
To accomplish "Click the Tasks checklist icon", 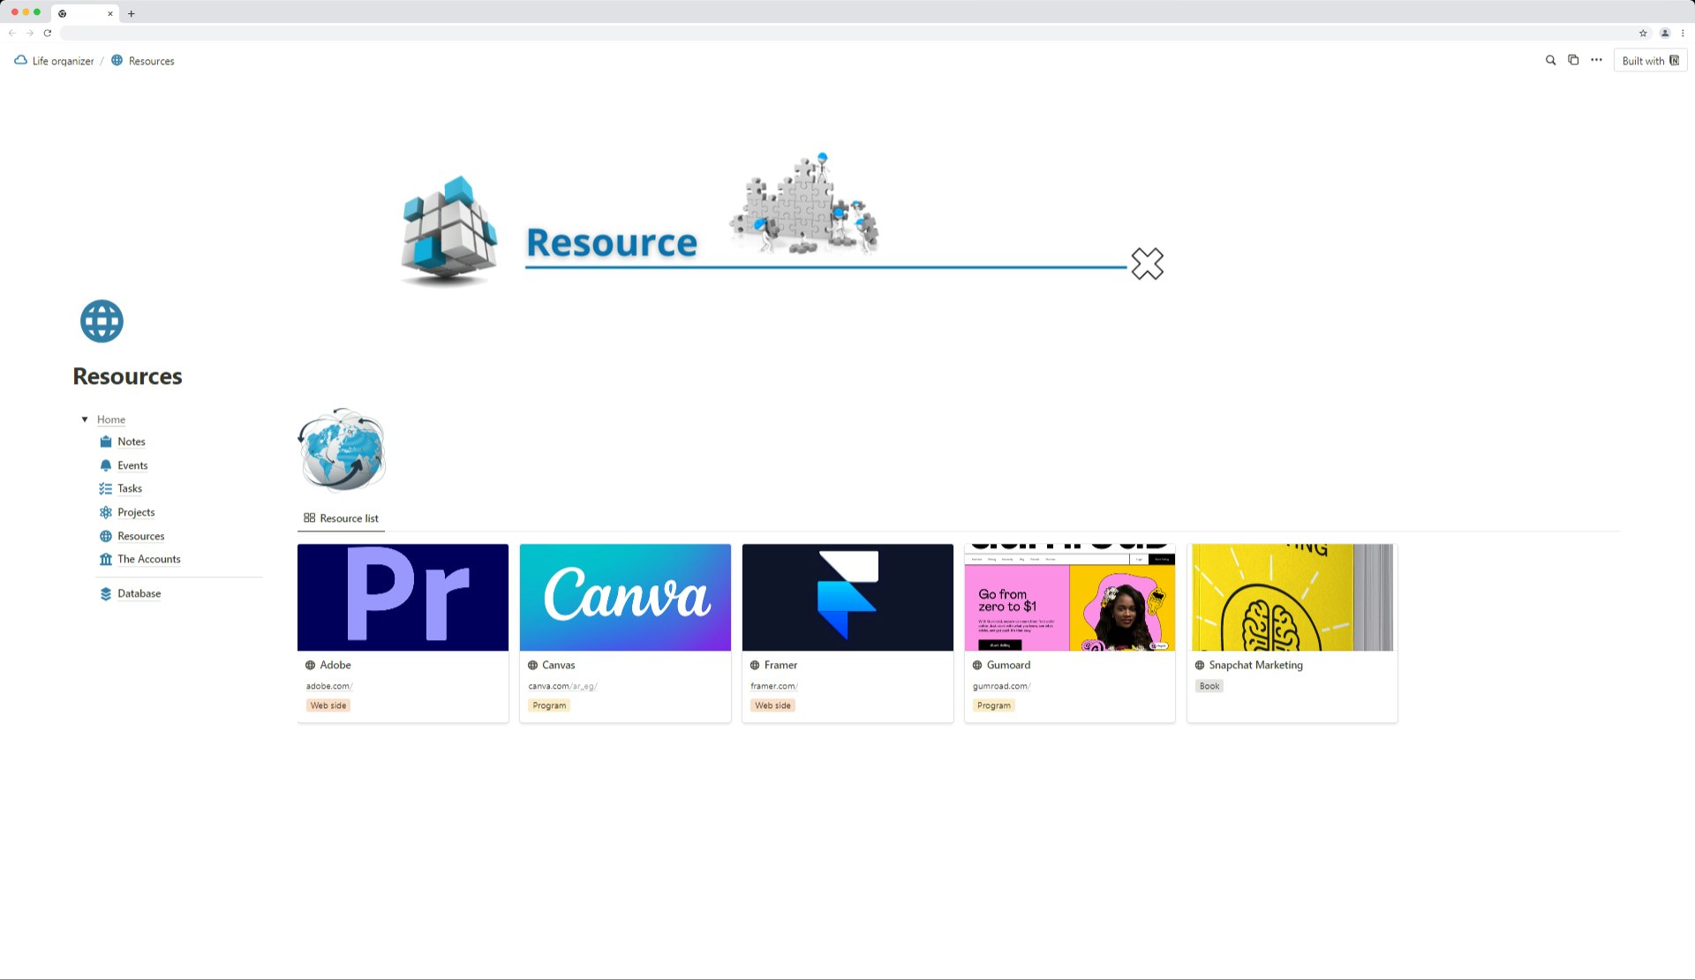I will pyautogui.click(x=106, y=488).
